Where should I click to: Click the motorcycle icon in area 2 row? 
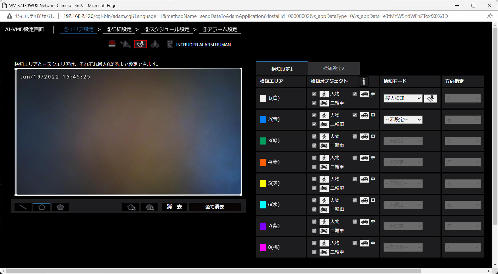pyautogui.click(x=324, y=124)
